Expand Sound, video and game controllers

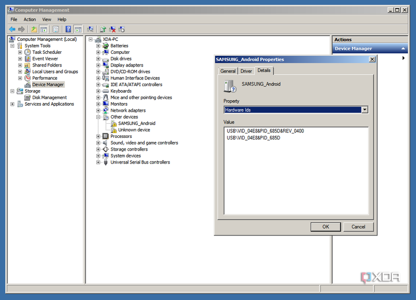(x=98, y=143)
